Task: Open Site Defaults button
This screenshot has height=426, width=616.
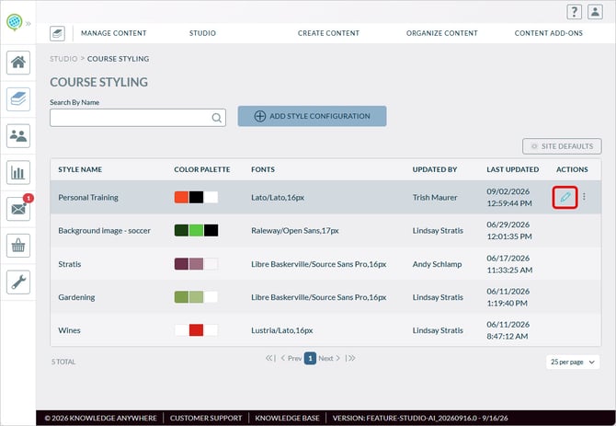Action: point(562,146)
